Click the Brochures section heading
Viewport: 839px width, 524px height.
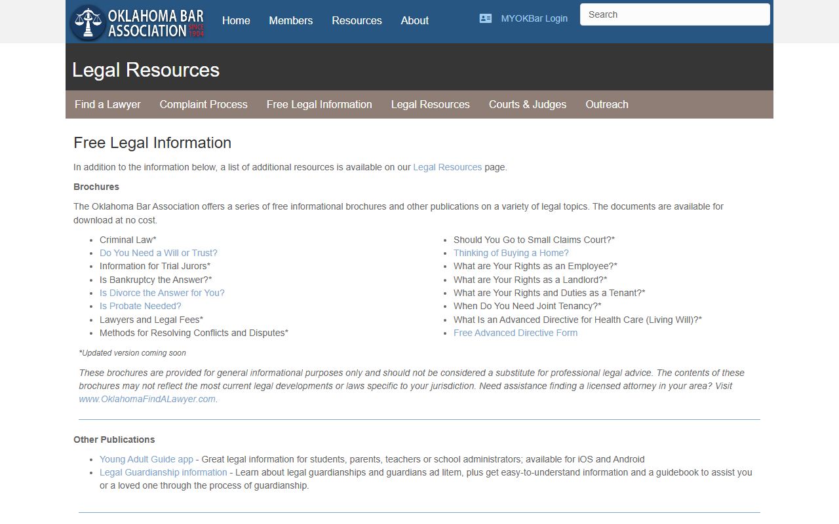[96, 187]
